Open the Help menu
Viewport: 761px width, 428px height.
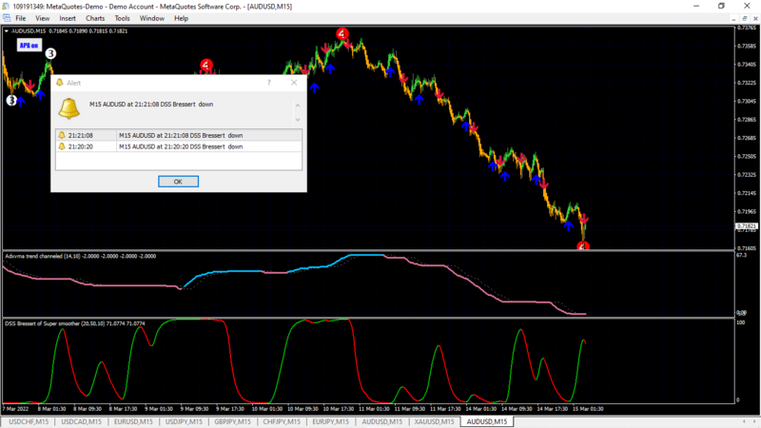click(x=181, y=18)
